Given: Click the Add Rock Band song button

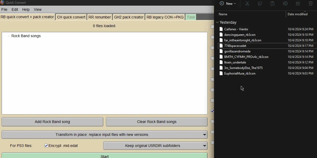Looking at the screenshot, I should 52,122.
